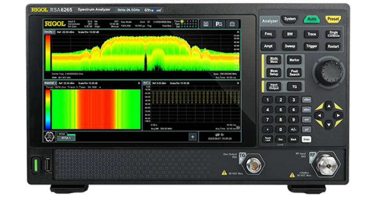The image size is (376, 200).
Task: Close the Waterfall window
Action: pyautogui.click(x=139, y=83)
